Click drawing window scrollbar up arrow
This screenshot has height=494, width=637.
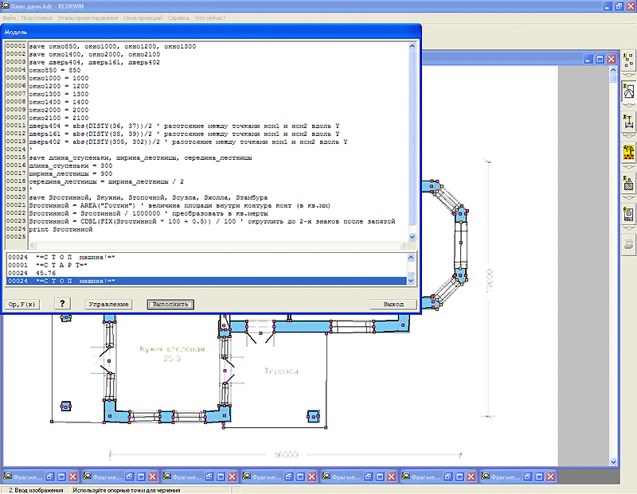tap(613, 70)
